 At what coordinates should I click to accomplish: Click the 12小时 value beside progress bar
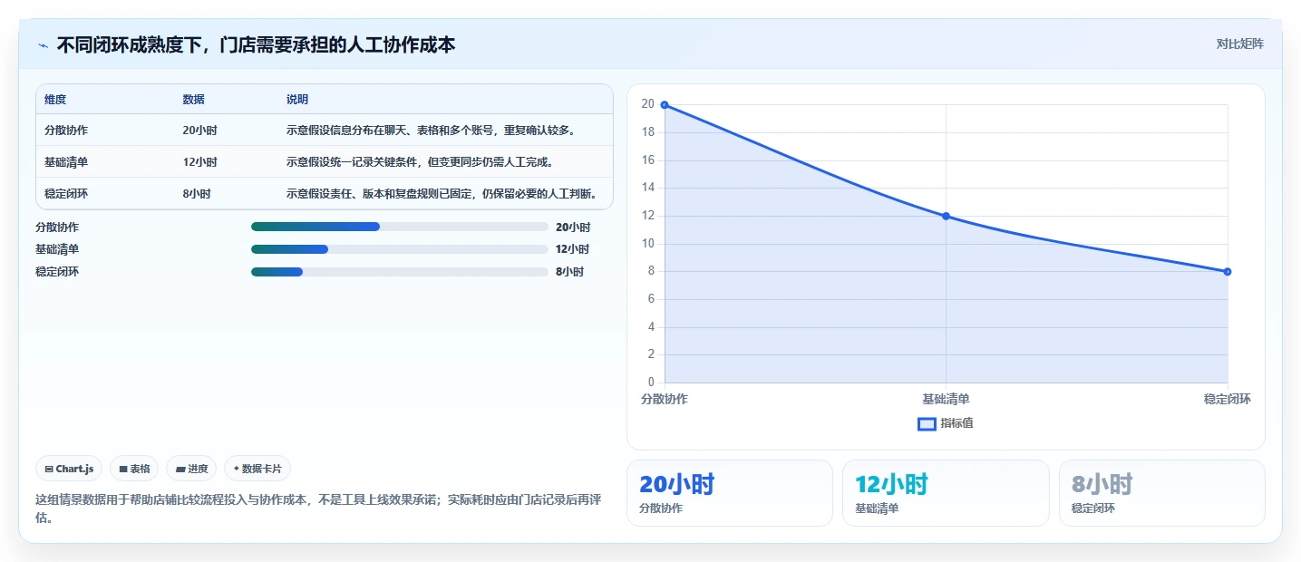click(573, 249)
